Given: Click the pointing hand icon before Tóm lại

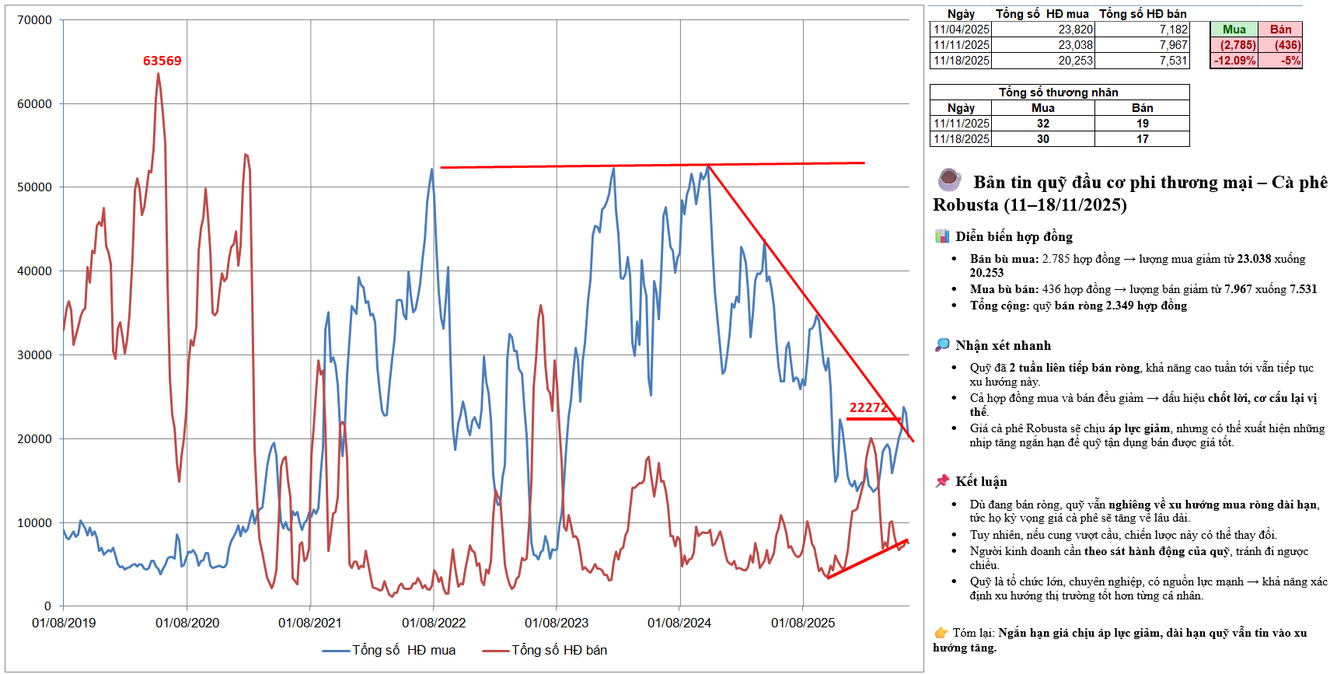Looking at the screenshot, I should point(941,633).
